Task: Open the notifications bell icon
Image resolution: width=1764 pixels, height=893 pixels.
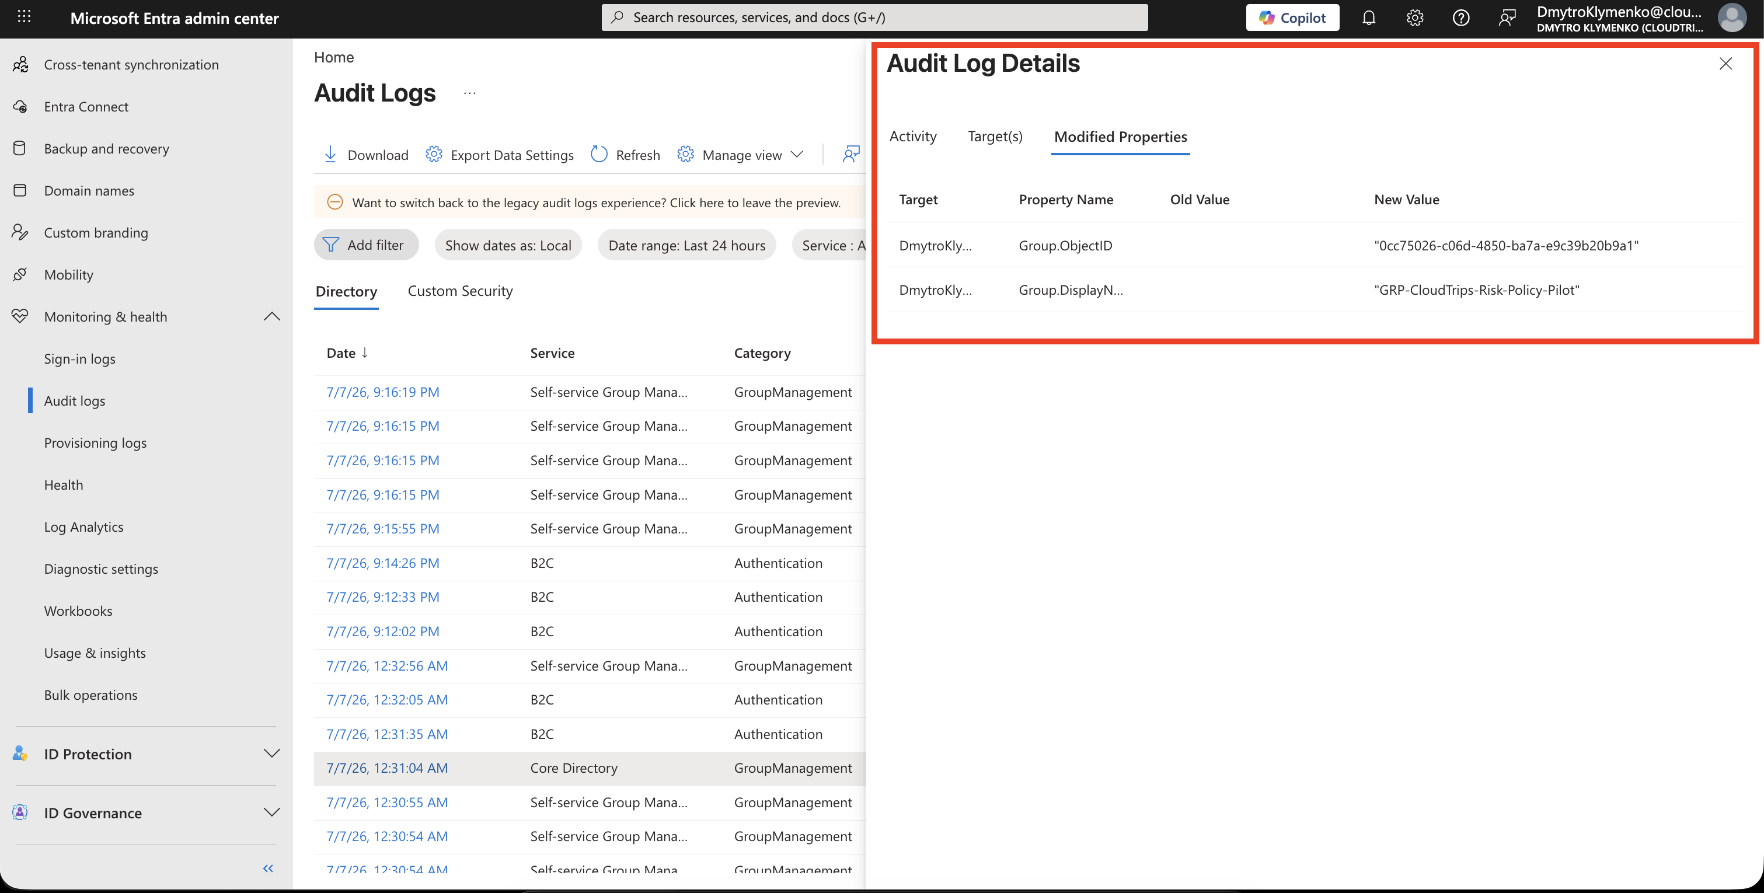Action: coord(1368,18)
